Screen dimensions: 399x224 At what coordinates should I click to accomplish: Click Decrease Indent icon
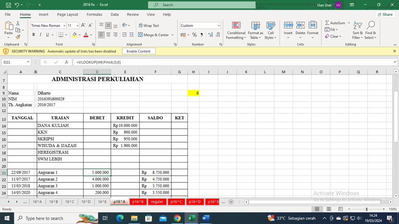124,34
